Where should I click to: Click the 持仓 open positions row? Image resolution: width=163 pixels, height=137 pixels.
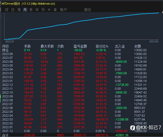tap(75, 50)
